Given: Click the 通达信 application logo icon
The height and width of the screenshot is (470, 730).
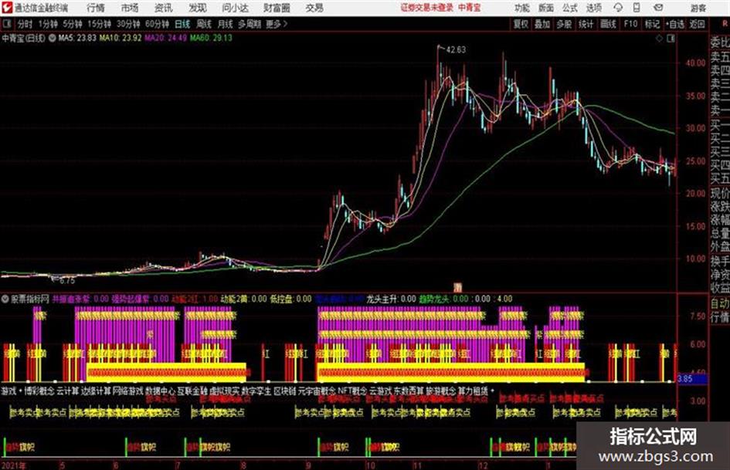Looking at the screenshot, I should coord(7,8).
